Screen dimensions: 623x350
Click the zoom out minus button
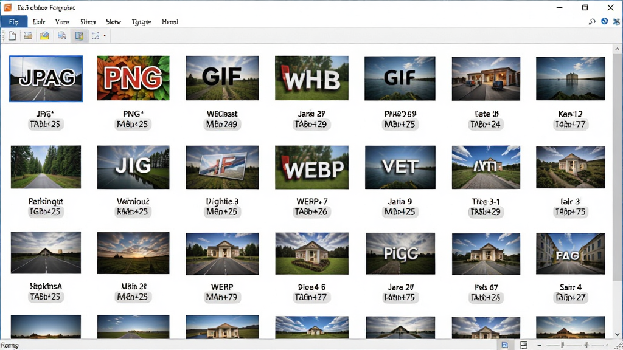coord(539,345)
